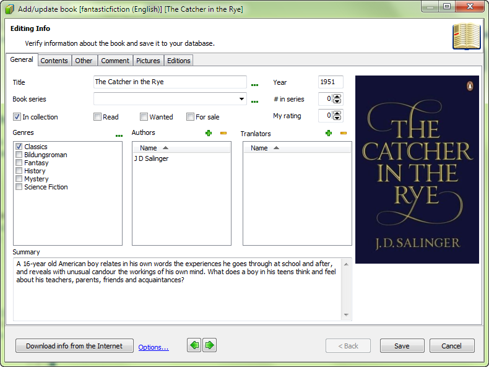The width and height of the screenshot is (489, 367).
Task: Click the summary scrollbar down arrow
Action: (346, 314)
